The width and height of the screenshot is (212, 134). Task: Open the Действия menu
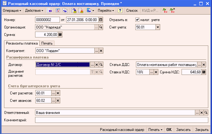click(x=34, y=11)
